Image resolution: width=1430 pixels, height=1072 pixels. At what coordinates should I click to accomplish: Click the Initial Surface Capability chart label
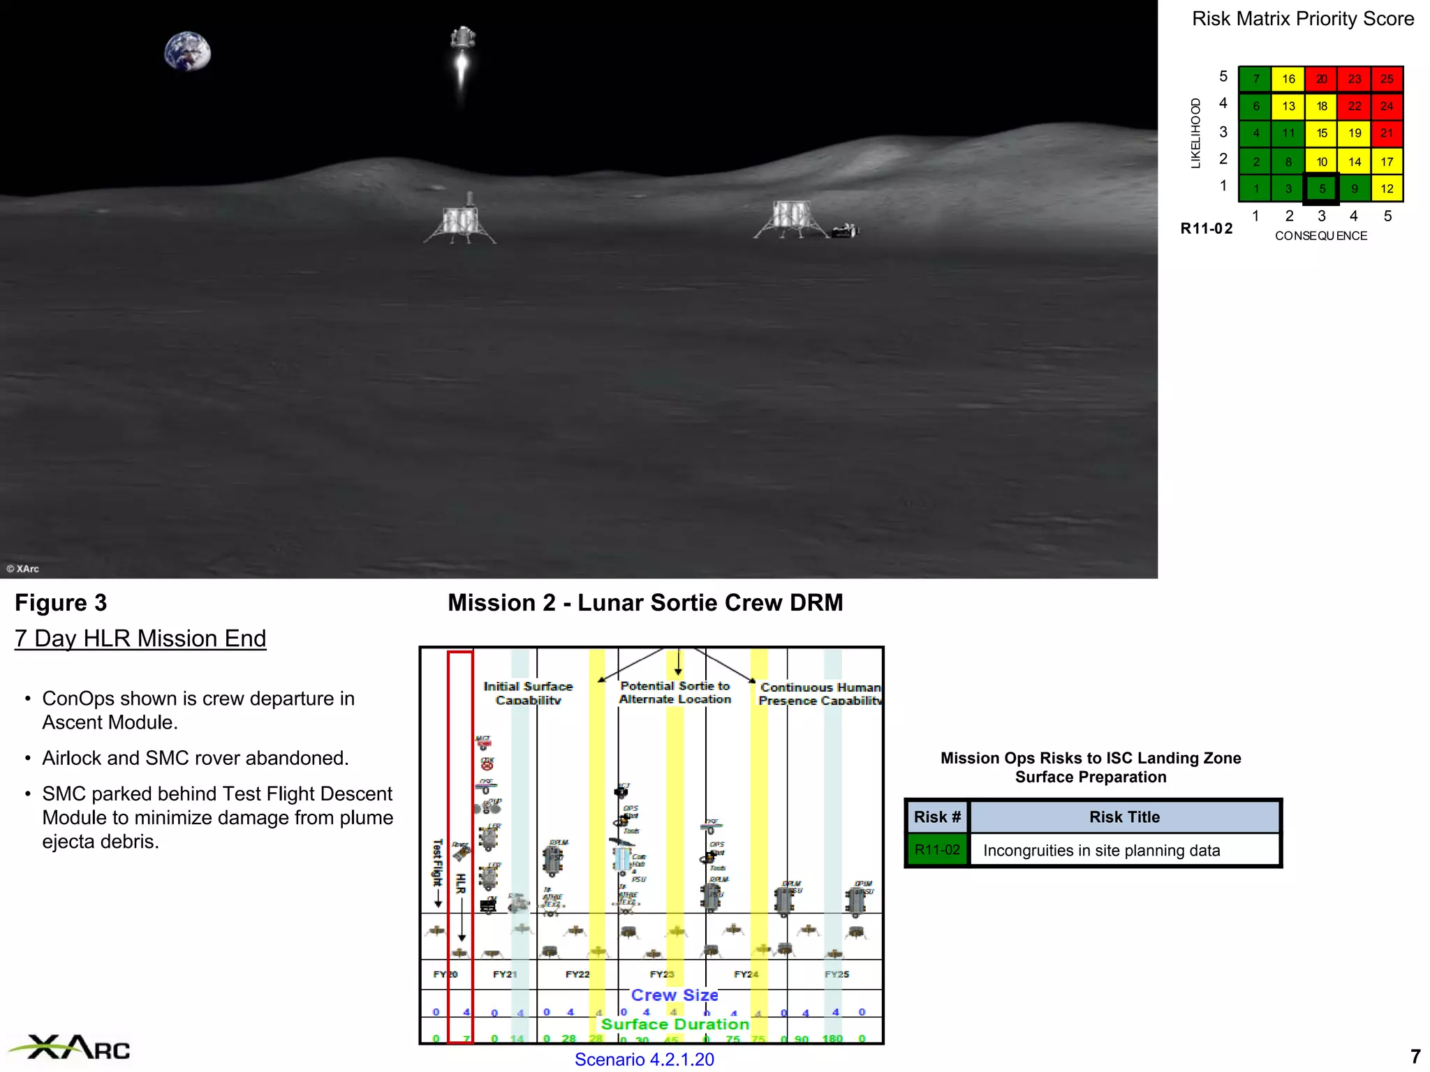click(x=528, y=693)
